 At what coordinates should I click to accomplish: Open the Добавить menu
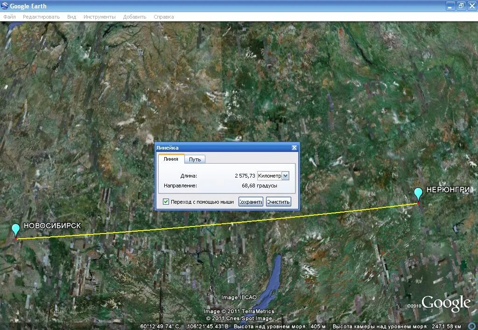coord(134,17)
